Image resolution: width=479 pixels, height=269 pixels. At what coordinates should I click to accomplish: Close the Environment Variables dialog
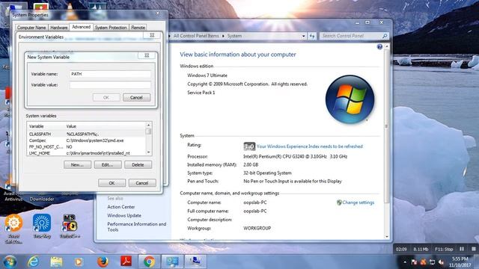152,35
